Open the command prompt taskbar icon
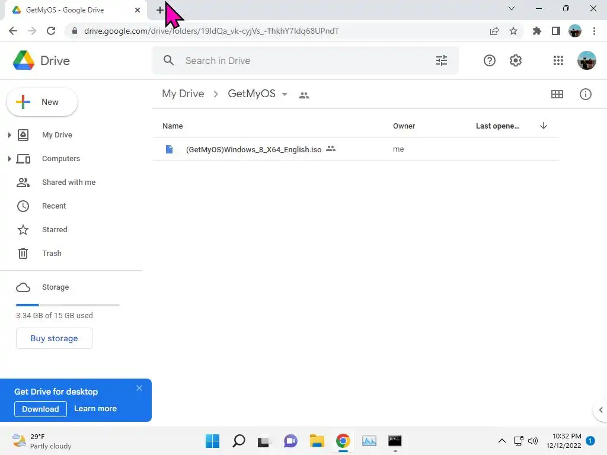 [x=395, y=441]
